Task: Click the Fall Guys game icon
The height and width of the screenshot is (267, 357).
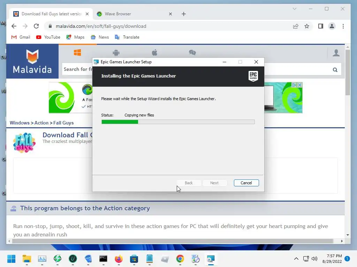Action: (x=24, y=143)
